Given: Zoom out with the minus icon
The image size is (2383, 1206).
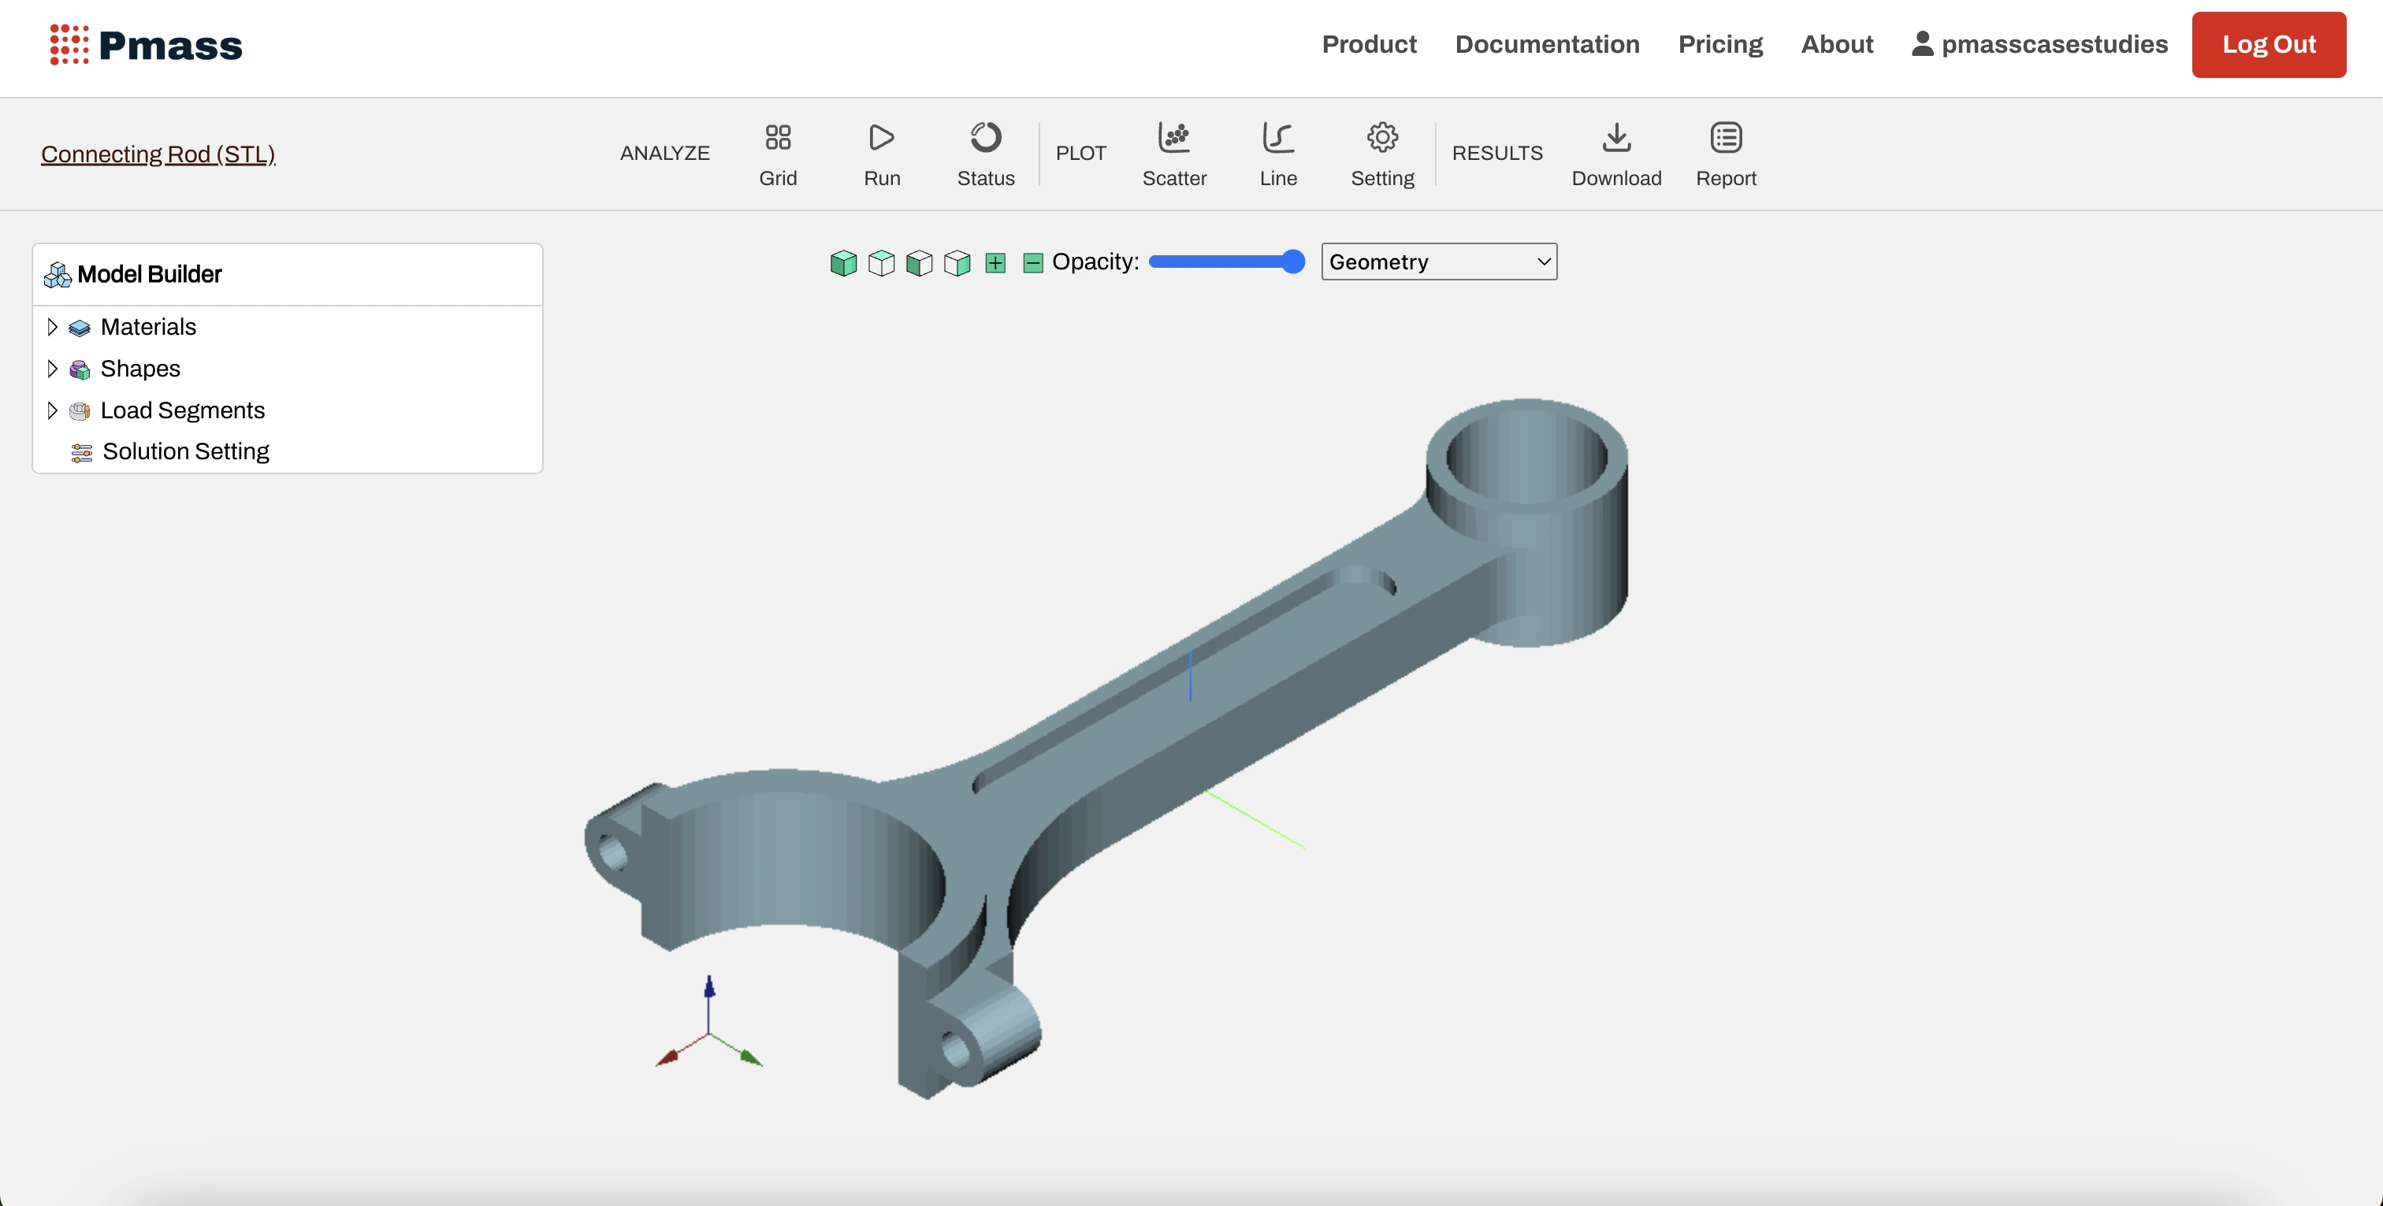Looking at the screenshot, I should pos(1032,262).
